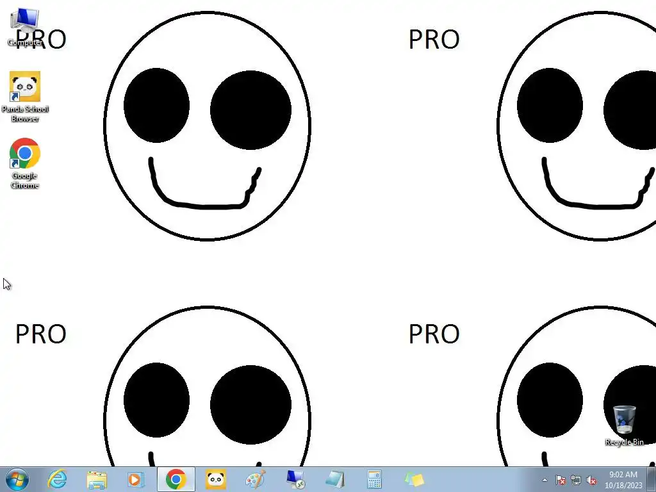Launch Windows Media Player from taskbar
The height and width of the screenshot is (492, 656).
coord(136,479)
